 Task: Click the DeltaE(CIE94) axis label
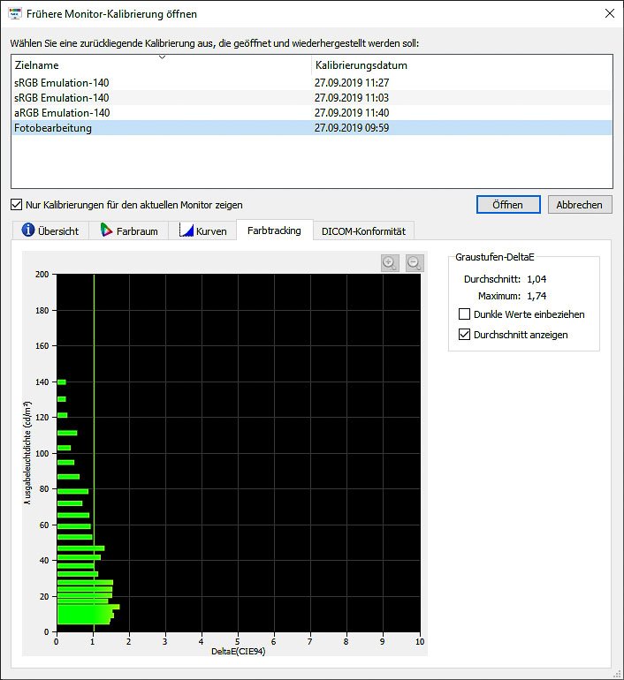(238, 651)
